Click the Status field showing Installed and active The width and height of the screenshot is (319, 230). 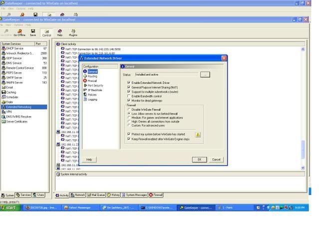[166, 74]
